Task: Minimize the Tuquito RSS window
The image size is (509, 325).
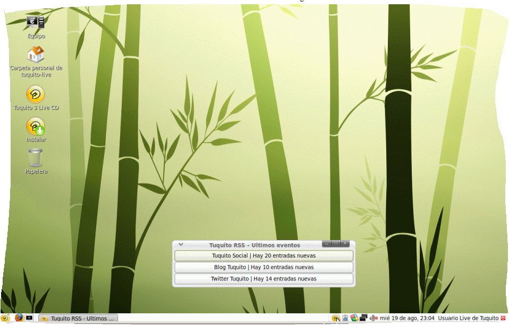Action: point(327,244)
